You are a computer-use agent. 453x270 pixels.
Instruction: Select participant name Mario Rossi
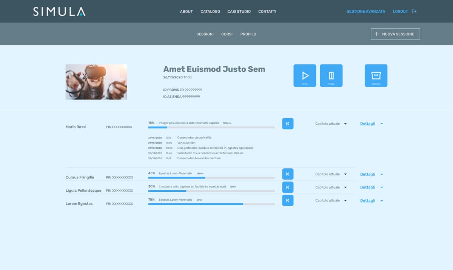pyautogui.click(x=76, y=127)
